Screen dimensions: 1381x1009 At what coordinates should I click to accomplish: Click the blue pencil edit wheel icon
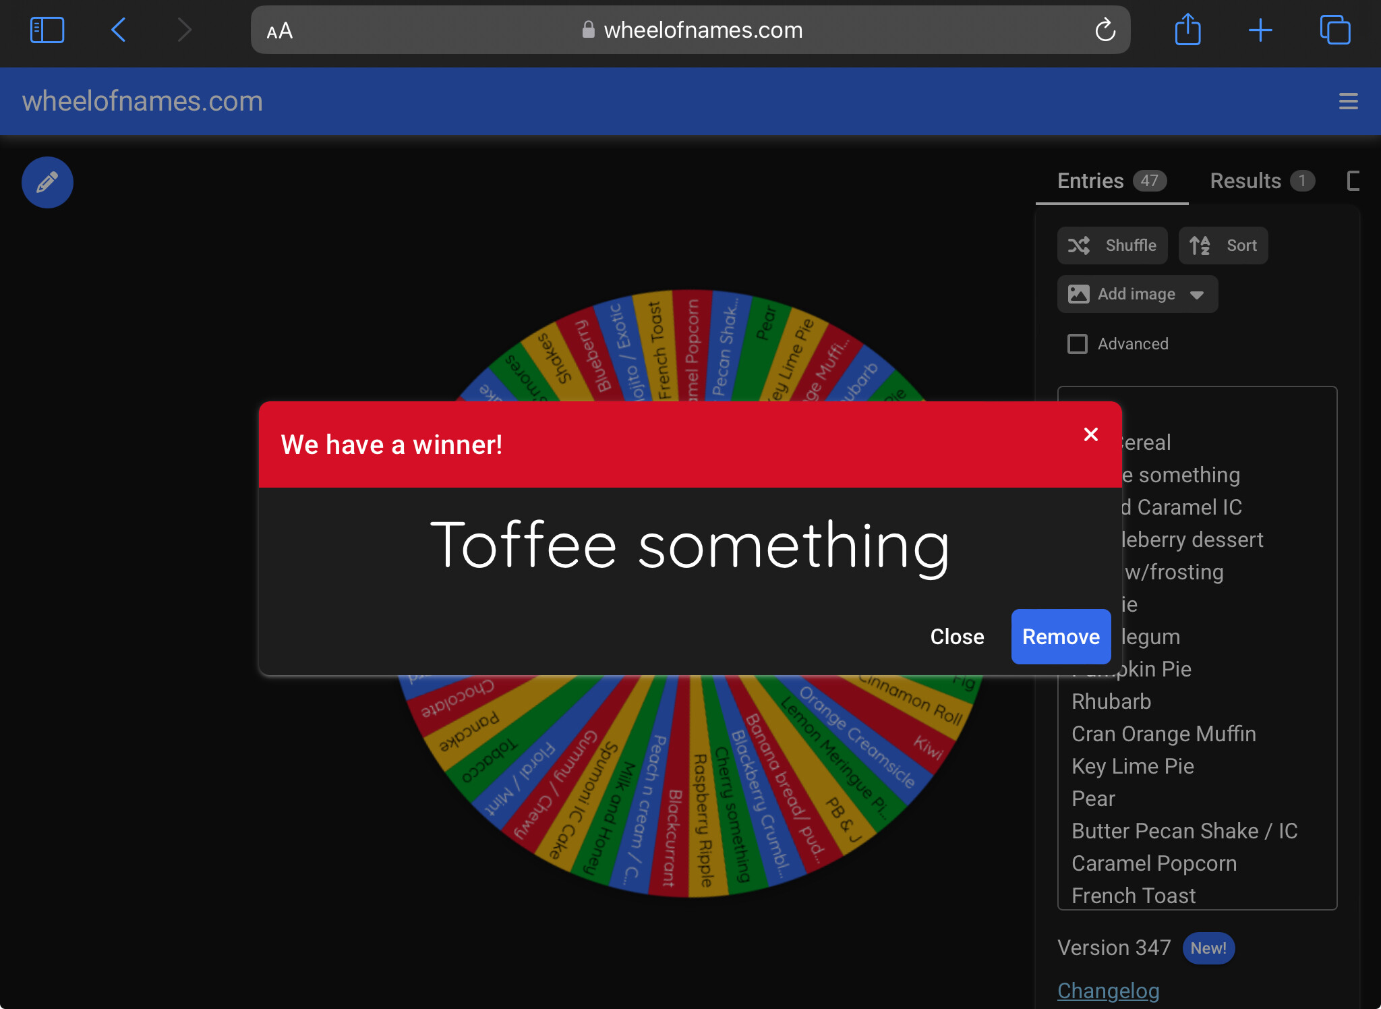pos(47,182)
